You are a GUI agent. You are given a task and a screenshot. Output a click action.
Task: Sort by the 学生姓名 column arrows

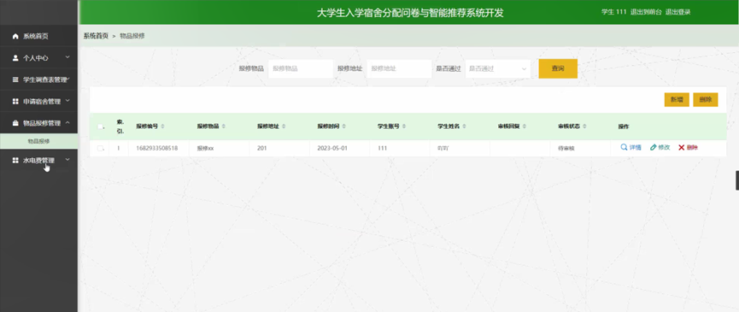point(464,127)
